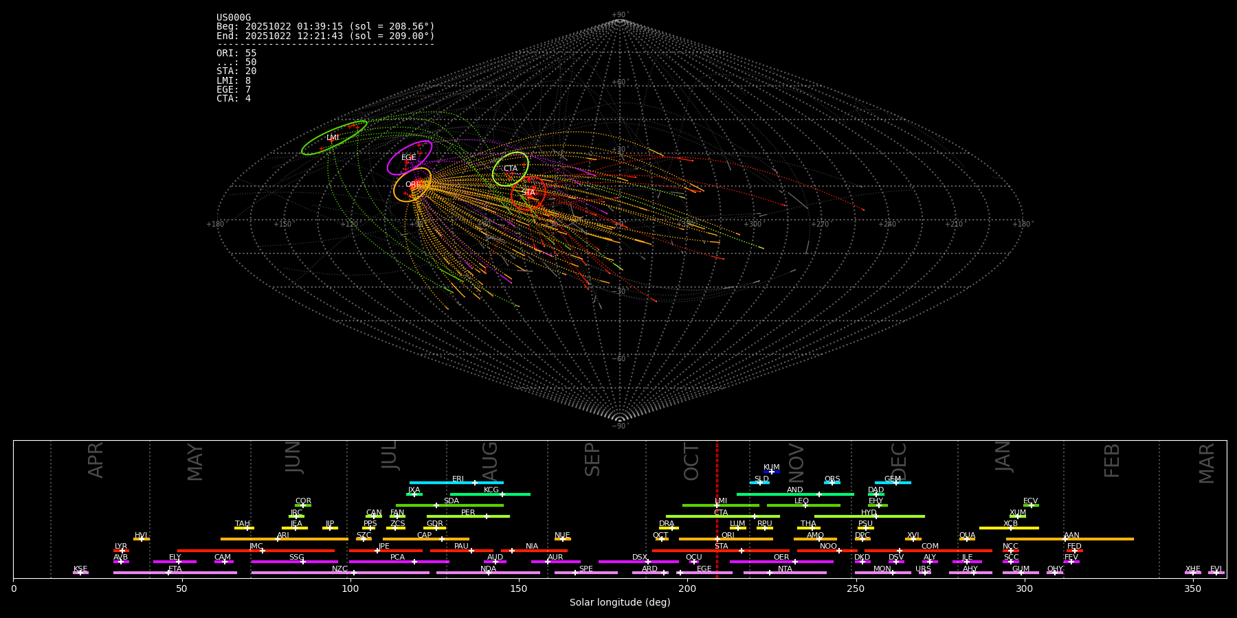Click the 'CTA: 4' count in legend

234,99
